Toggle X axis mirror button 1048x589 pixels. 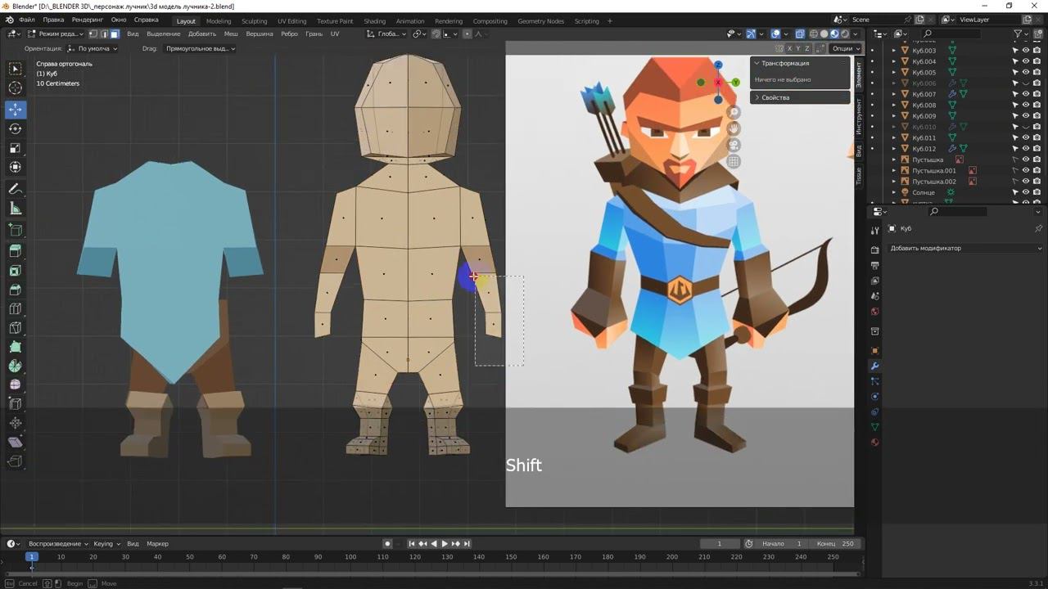click(x=788, y=48)
